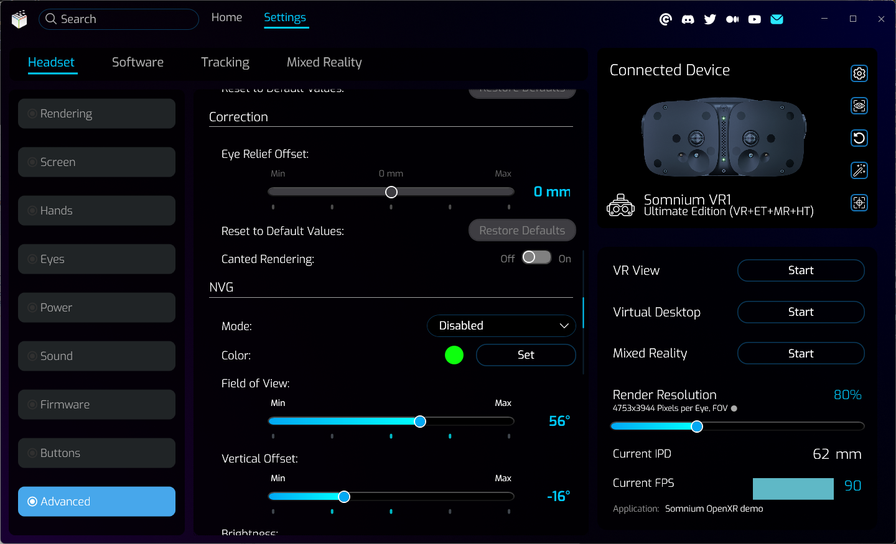Select the Advanced sidebar option
Image resolution: width=896 pixels, height=544 pixels.
click(96, 502)
